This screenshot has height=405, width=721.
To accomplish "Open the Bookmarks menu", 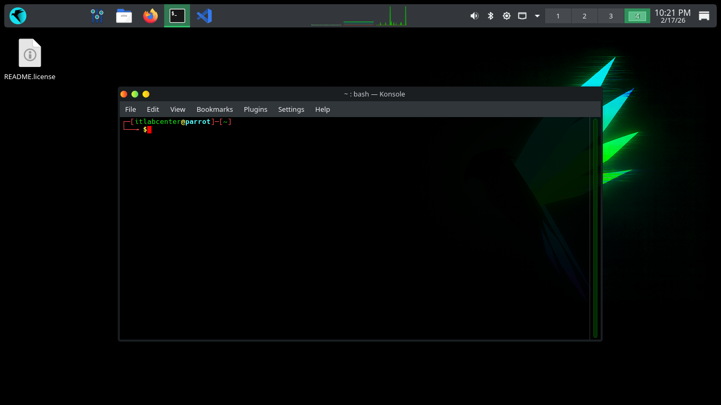I will [x=214, y=109].
